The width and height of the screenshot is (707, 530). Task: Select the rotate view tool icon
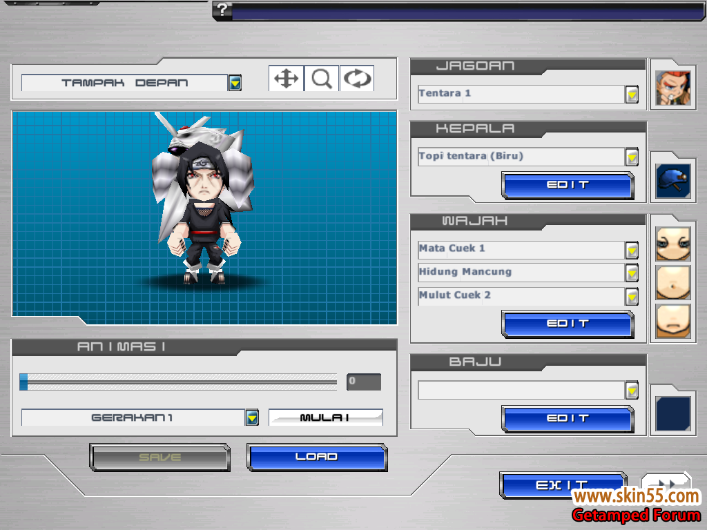click(357, 79)
